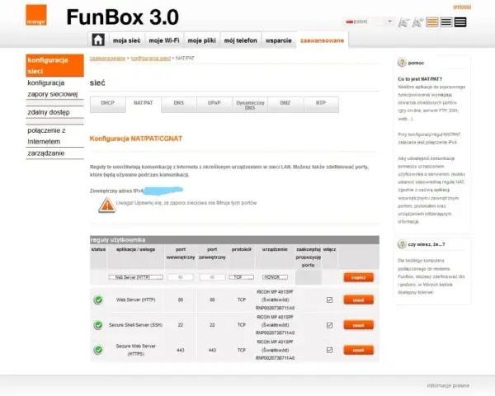The width and height of the screenshot is (495, 396).
Task: Open the 'wsparcie' menu
Action: (279, 40)
